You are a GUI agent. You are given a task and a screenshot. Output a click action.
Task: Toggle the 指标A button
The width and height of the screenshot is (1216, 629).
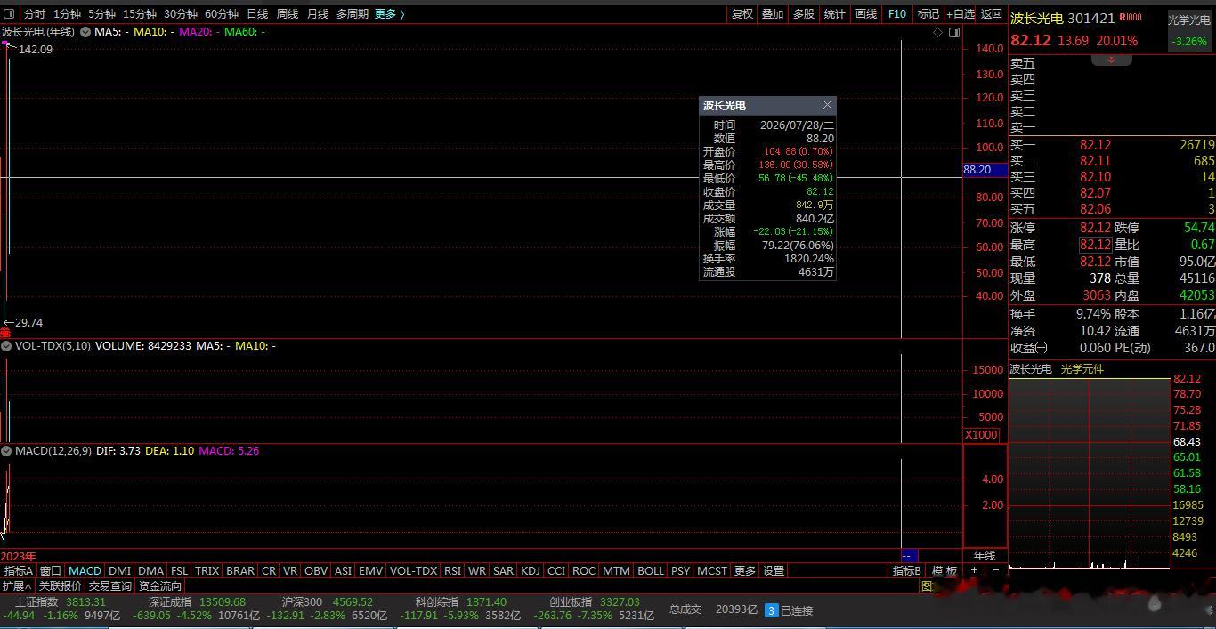coord(19,570)
